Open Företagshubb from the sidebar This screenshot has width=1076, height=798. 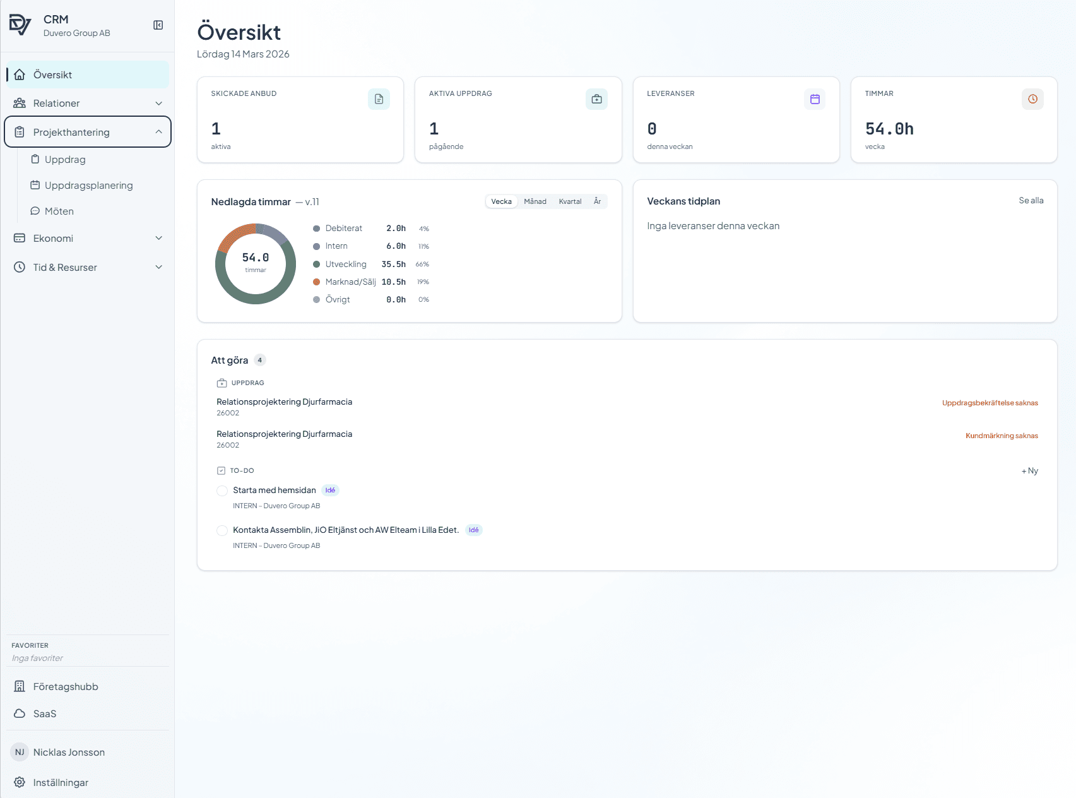click(x=65, y=686)
